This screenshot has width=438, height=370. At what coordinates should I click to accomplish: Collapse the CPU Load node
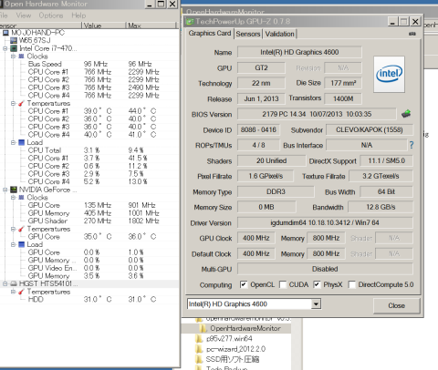tap(13, 142)
